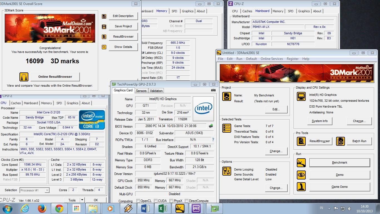Switch to the Validation tab in GPU-Z
Viewport: 380px width, 214px height.
click(x=156, y=91)
